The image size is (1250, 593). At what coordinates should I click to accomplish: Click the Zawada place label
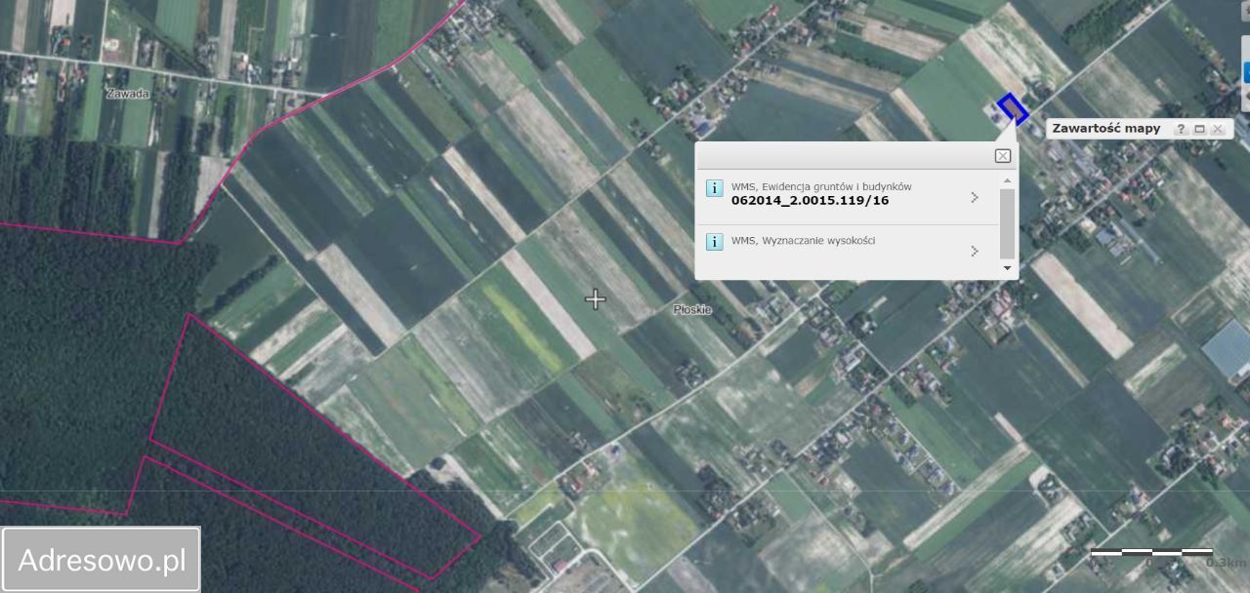(x=129, y=95)
